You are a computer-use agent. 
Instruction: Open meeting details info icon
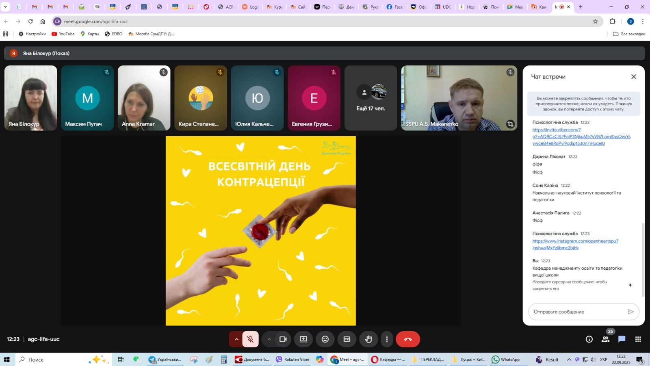coord(589,339)
